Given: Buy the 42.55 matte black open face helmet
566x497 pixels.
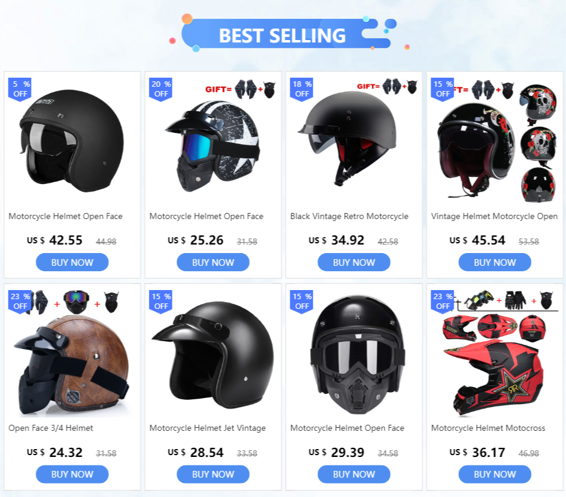Looking at the screenshot, I should coord(72,262).
